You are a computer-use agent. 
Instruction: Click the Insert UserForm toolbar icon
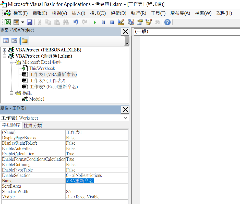point(16,23)
